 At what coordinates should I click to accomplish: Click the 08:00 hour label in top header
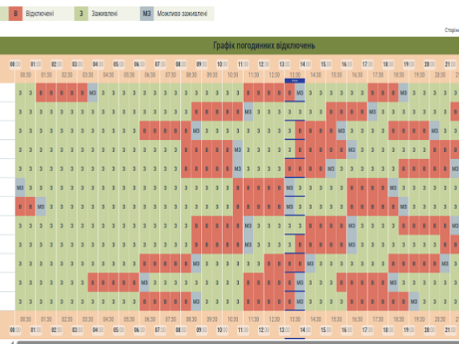tap(181, 64)
